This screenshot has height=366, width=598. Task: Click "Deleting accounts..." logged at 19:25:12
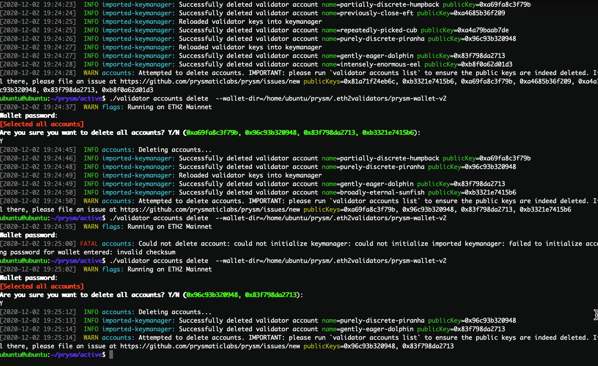coord(175,312)
